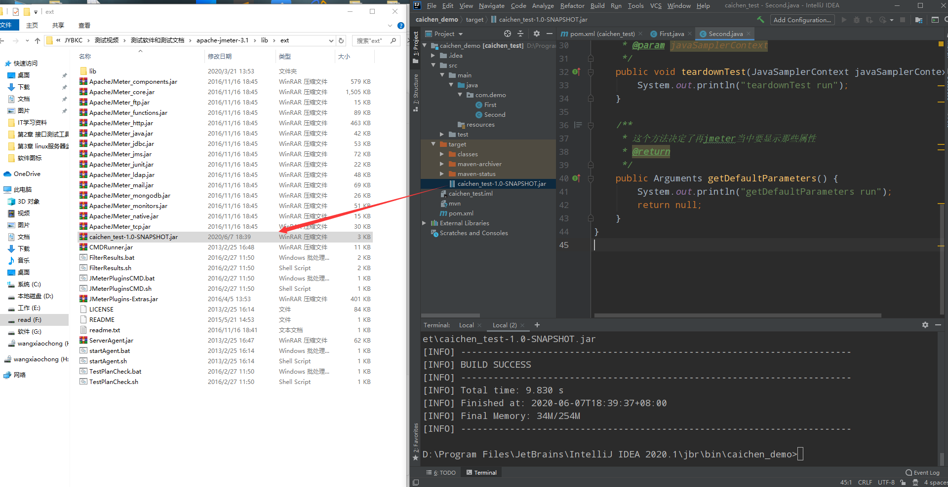Open the Navigate menu in IntelliJ
The height and width of the screenshot is (487, 948).
(x=492, y=6)
